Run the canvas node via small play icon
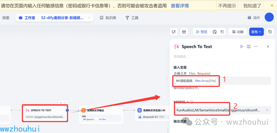 pos(61,103)
